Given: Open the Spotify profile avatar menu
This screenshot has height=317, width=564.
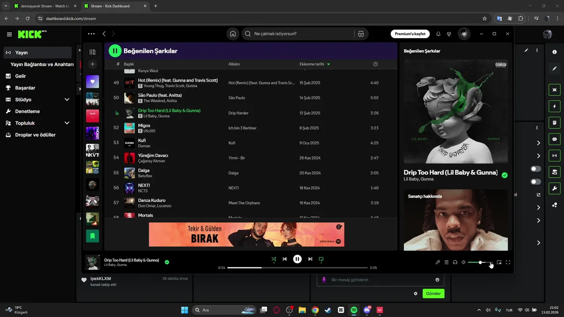Looking at the screenshot, I should coord(464,34).
